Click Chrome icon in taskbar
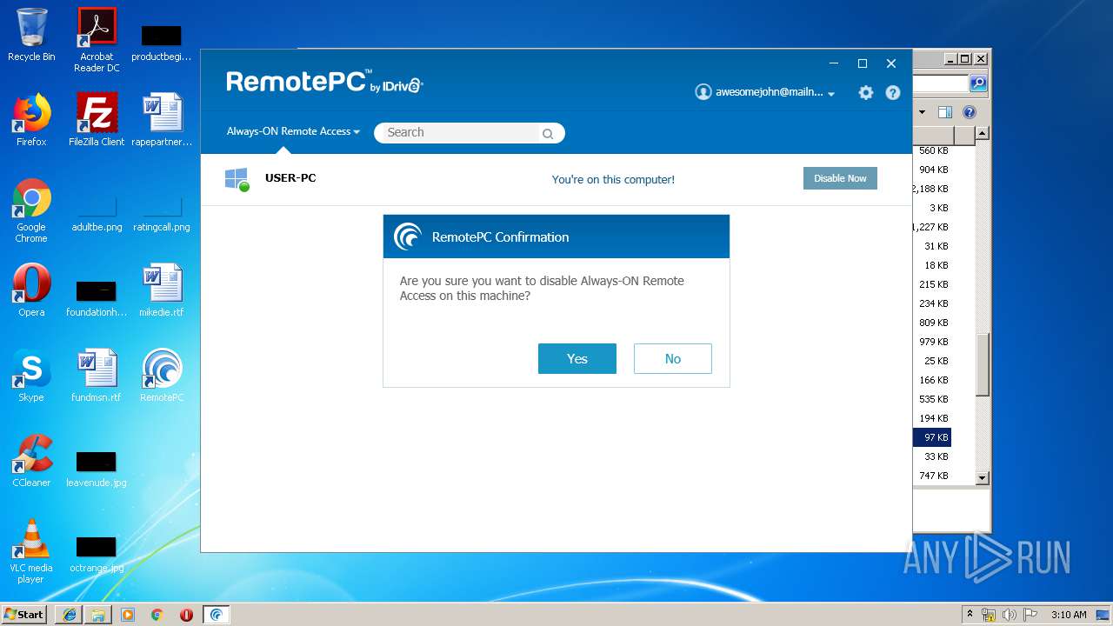 click(x=157, y=615)
